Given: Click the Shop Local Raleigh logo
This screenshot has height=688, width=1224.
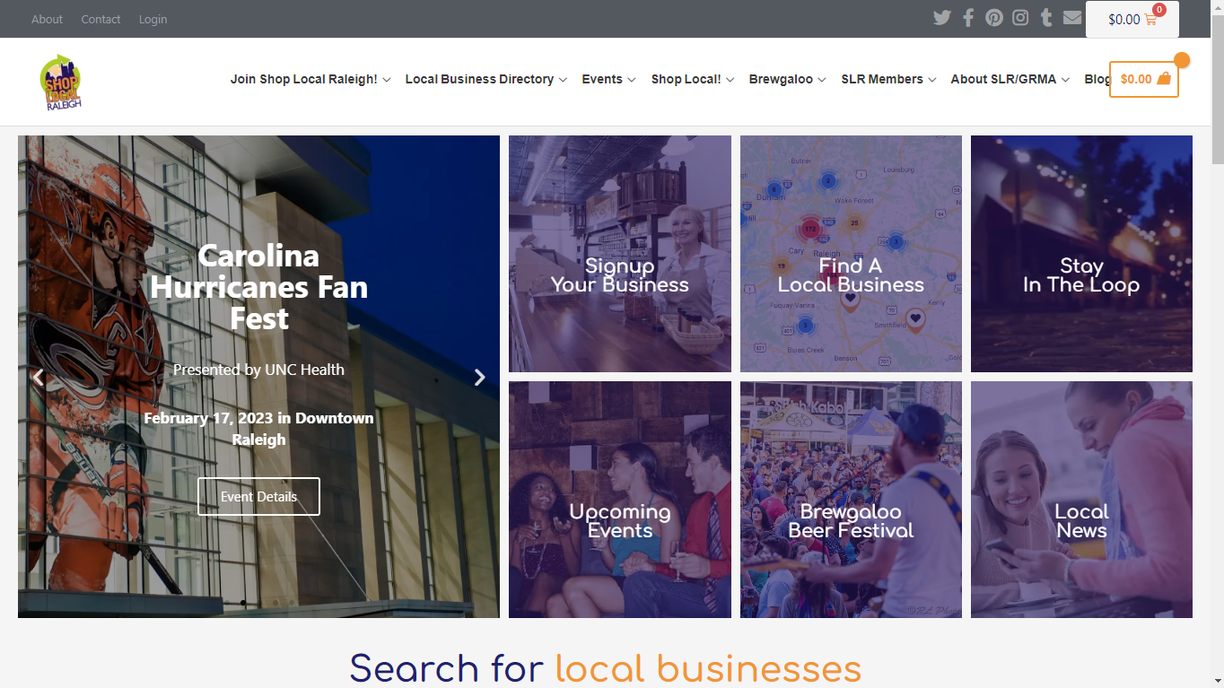Looking at the screenshot, I should point(61,82).
